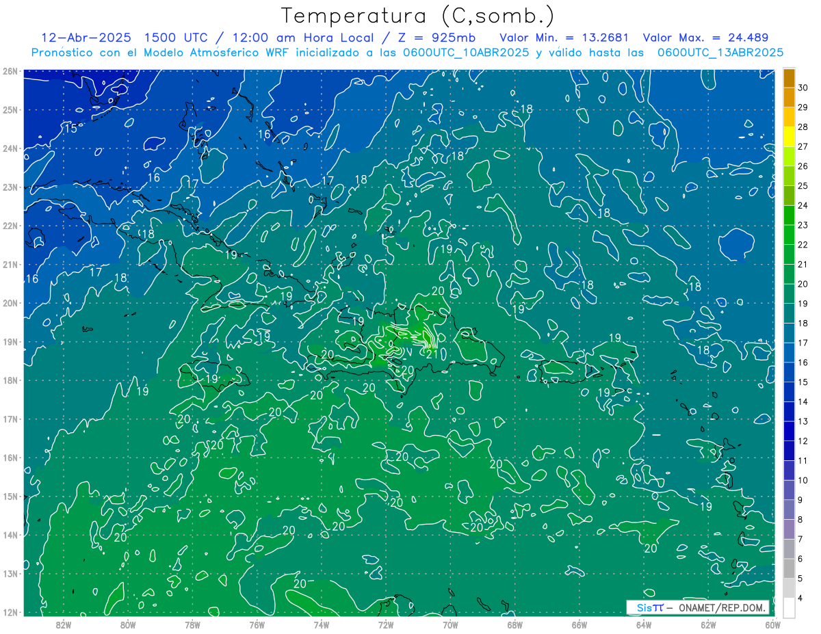The image size is (821, 634).
Task: Click the color bar label "4"
Action: click(800, 598)
